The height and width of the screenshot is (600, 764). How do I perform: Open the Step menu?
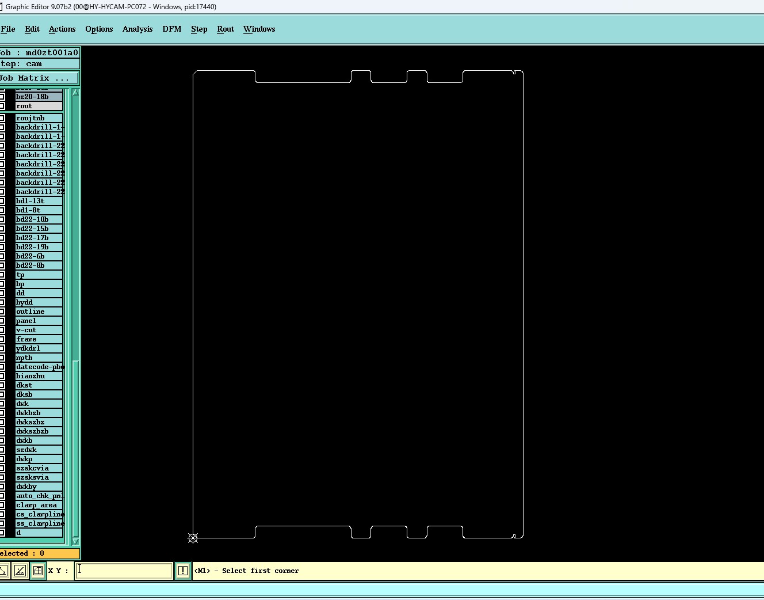click(x=199, y=29)
